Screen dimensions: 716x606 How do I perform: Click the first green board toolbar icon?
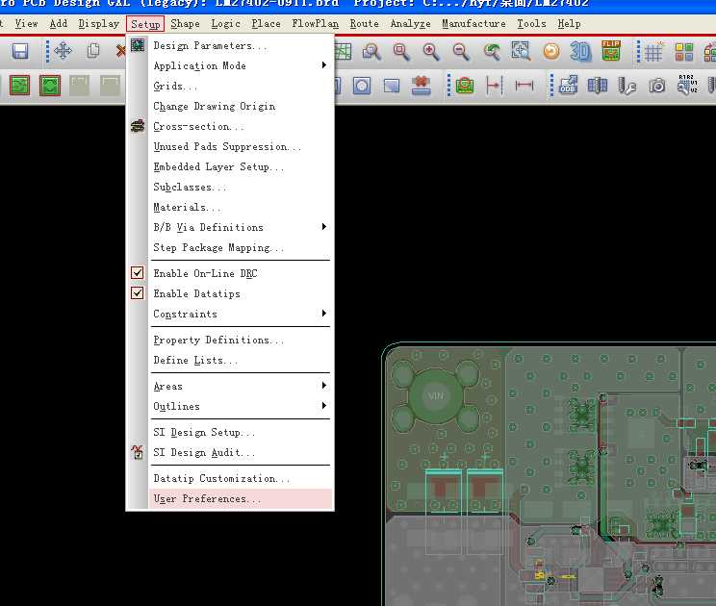point(19,86)
